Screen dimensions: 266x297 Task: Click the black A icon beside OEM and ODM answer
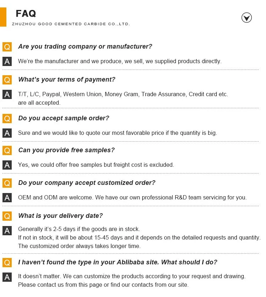(x=7, y=198)
